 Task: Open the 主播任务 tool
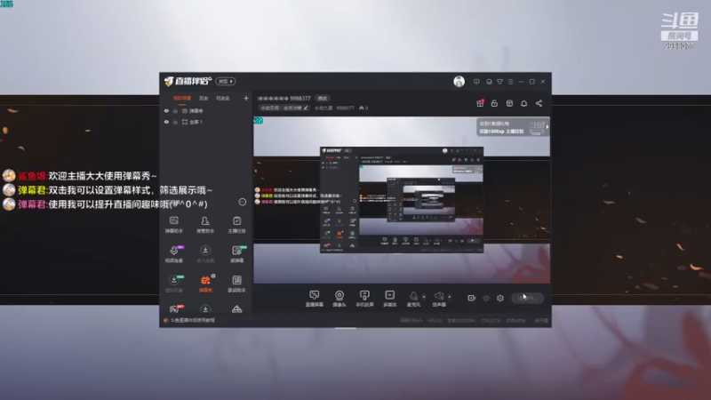pyautogui.click(x=236, y=225)
